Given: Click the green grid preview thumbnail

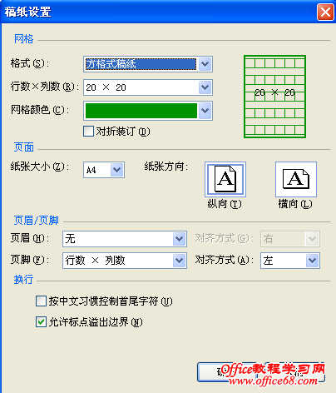Looking at the screenshot, I should tap(274, 97).
